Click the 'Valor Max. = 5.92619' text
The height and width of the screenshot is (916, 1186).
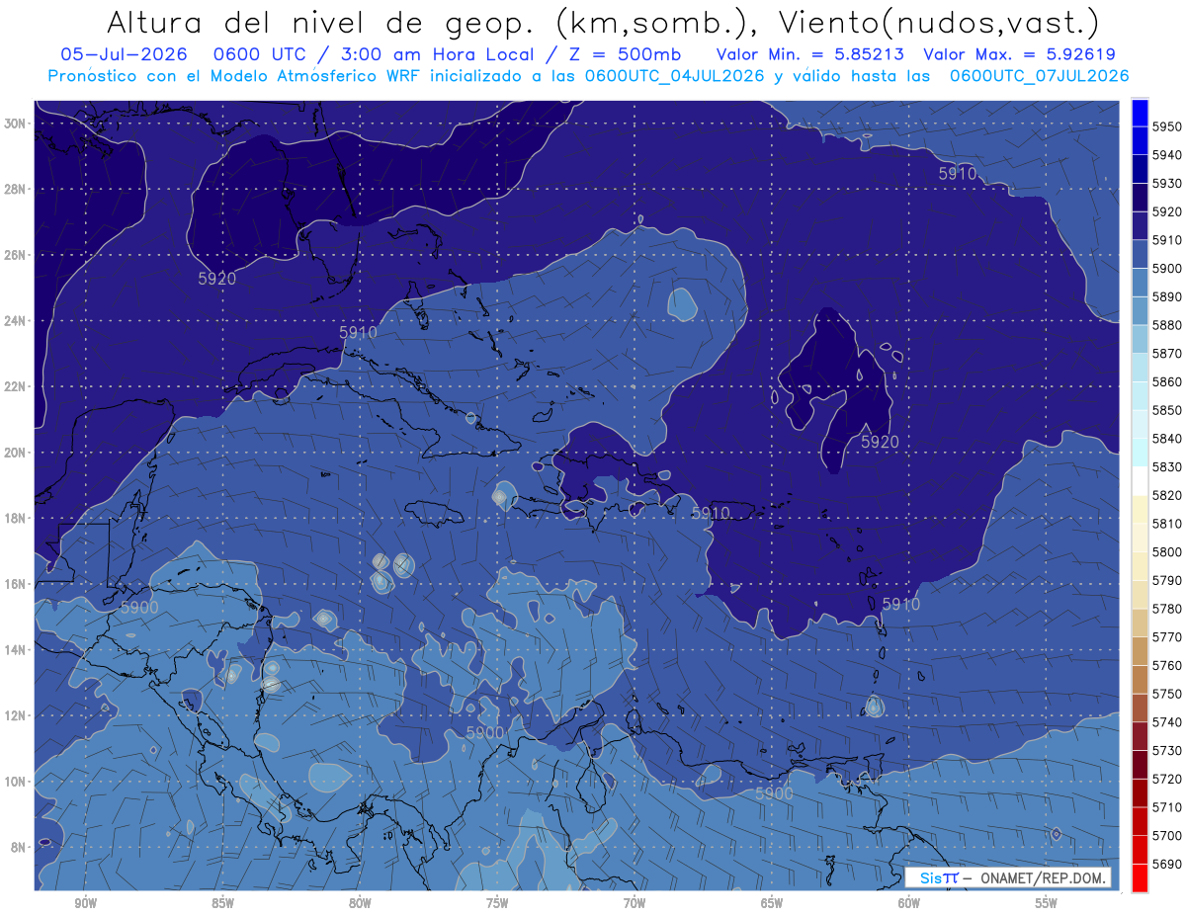pos(1020,54)
